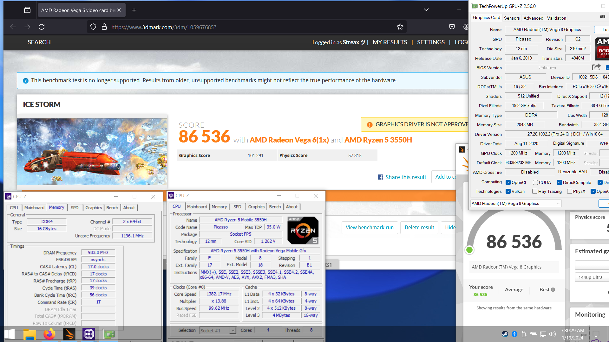Open the Firefox list all tabs chevron
The image size is (609, 342).
tap(426, 10)
